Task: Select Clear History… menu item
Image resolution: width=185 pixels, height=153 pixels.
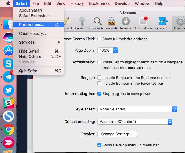Action: (38, 33)
